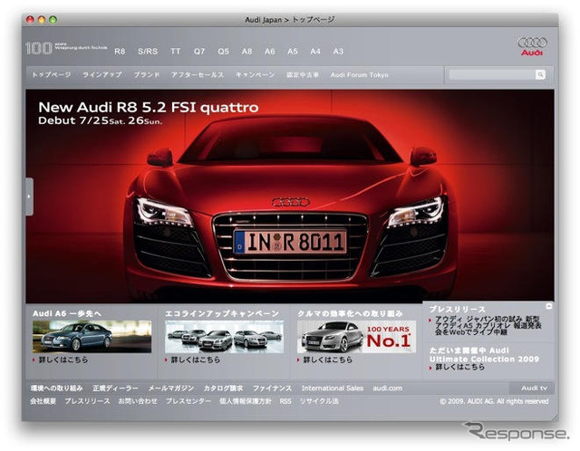Click the プレスリリース panel heading

(x=457, y=309)
